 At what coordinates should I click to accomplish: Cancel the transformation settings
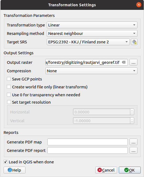pyautogui.click(x=106, y=170)
